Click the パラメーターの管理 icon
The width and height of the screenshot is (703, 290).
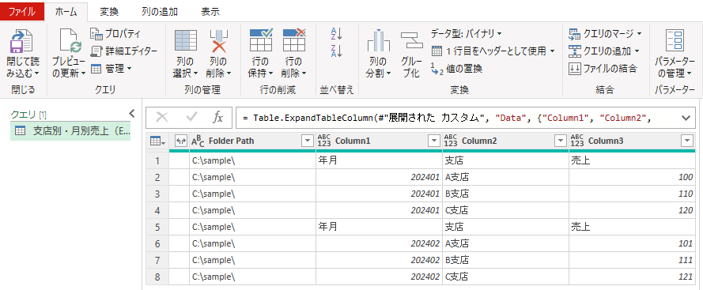pyautogui.click(x=675, y=41)
